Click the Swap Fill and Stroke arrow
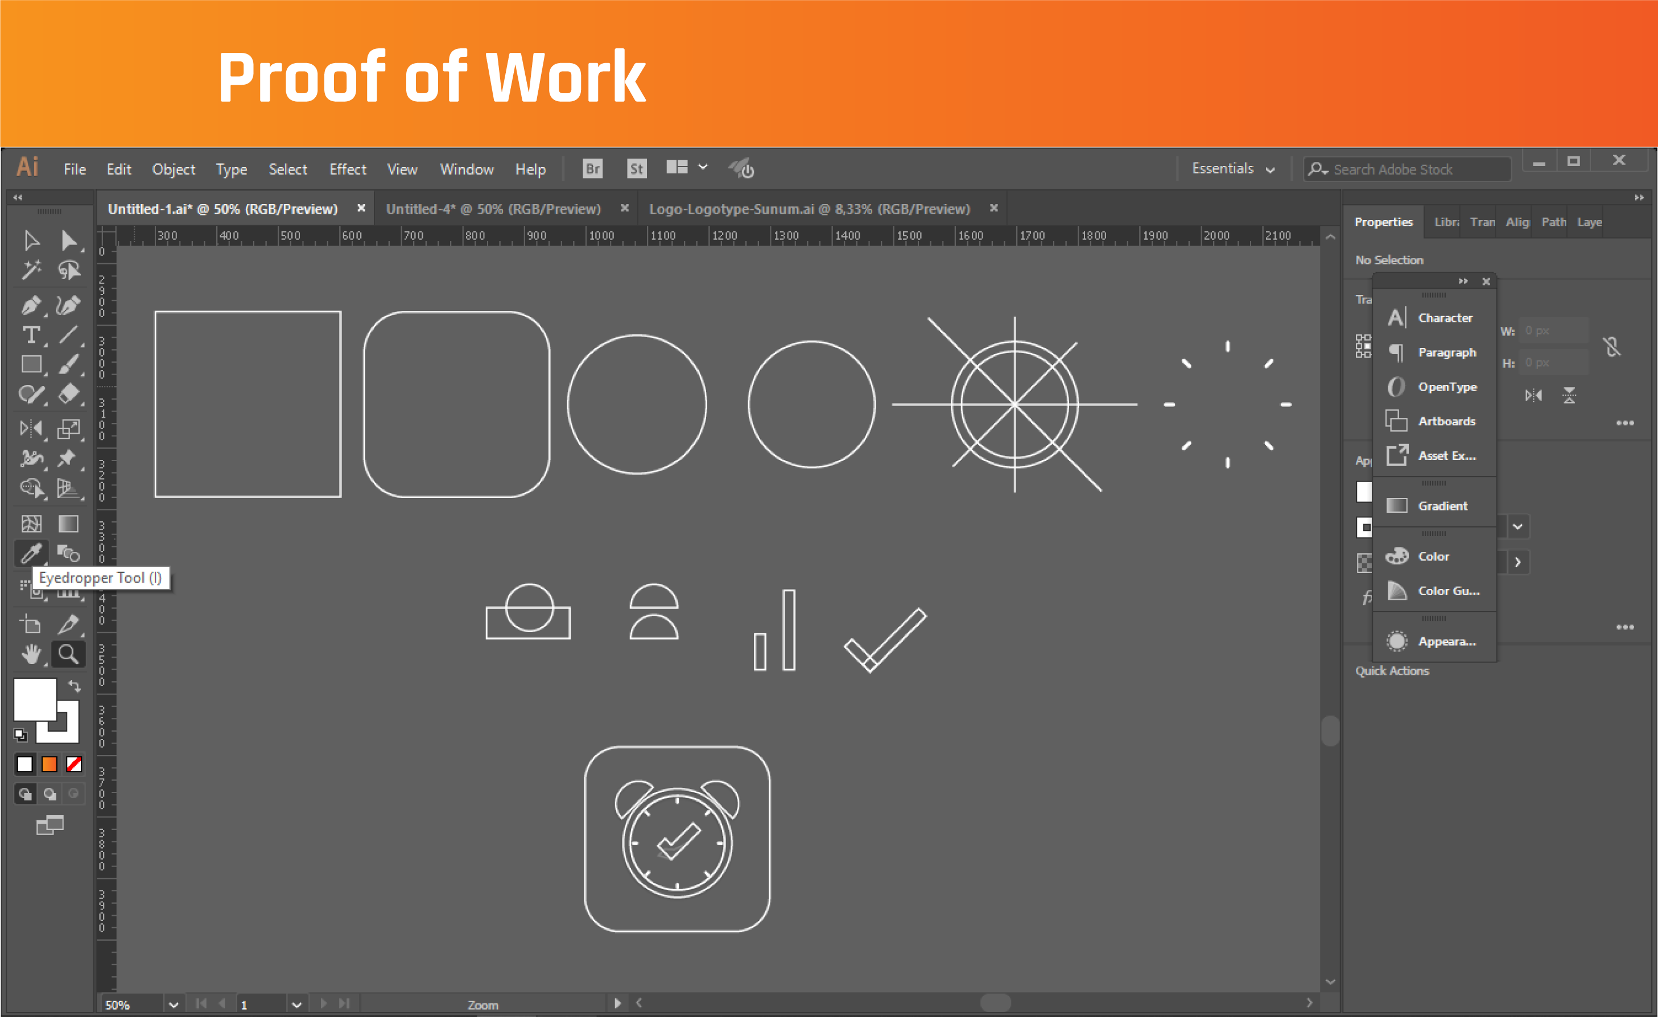 pos(74,686)
